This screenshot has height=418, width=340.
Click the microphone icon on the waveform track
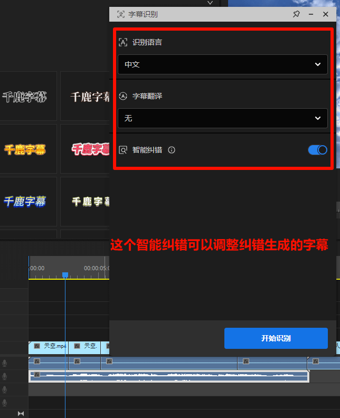coord(5,376)
